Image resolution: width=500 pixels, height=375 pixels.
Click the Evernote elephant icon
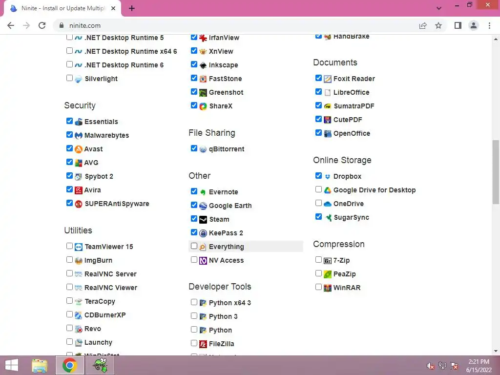coord(203,192)
